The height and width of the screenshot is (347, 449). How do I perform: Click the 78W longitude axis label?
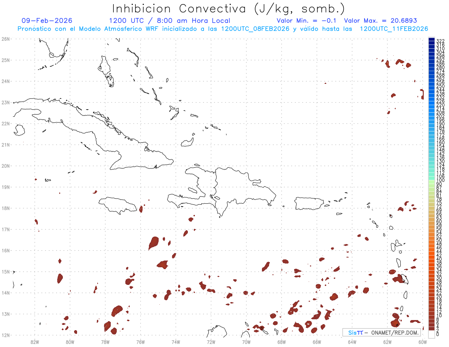[105, 341]
